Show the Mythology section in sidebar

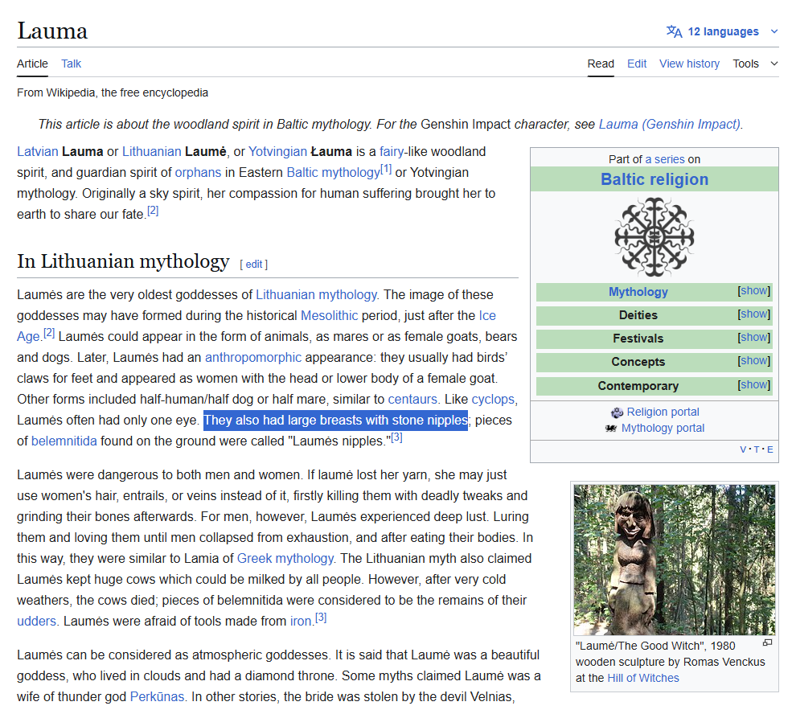[x=753, y=291]
